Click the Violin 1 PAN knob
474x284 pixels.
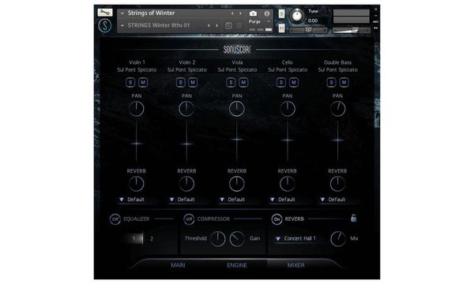pos(137,109)
